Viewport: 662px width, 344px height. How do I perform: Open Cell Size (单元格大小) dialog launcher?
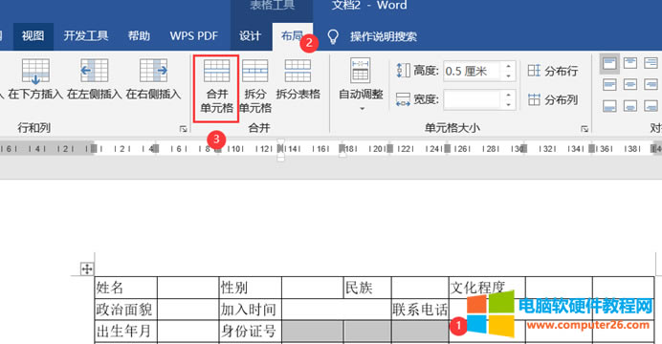point(585,129)
